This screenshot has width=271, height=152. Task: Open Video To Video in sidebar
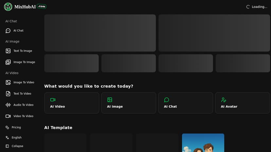(23, 116)
